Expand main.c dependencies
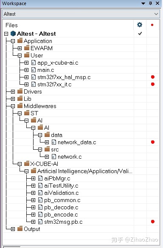The height and width of the screenshot is (248, 163). point(26,70)
